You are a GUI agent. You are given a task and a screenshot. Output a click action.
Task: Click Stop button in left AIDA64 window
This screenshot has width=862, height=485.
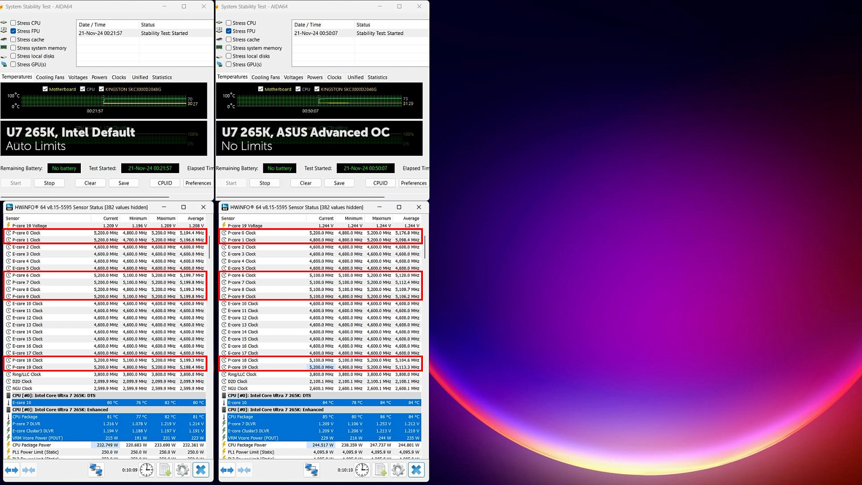tap(49, 183)
